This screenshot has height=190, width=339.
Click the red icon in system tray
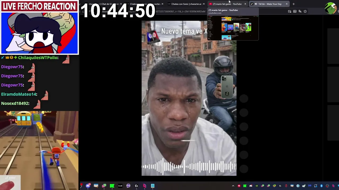tap(239, 186)
